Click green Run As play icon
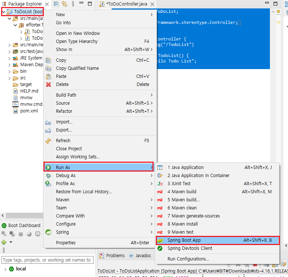 coord(48,168)
